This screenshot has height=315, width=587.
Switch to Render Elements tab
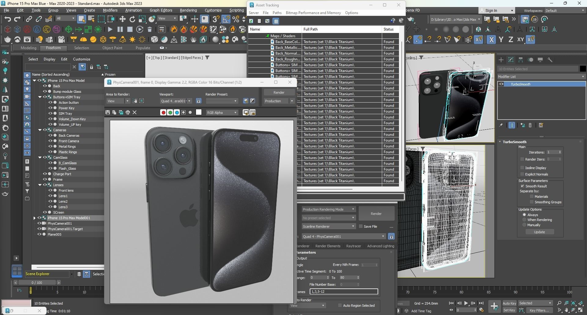pyautogui.click(x=328, y=246)
